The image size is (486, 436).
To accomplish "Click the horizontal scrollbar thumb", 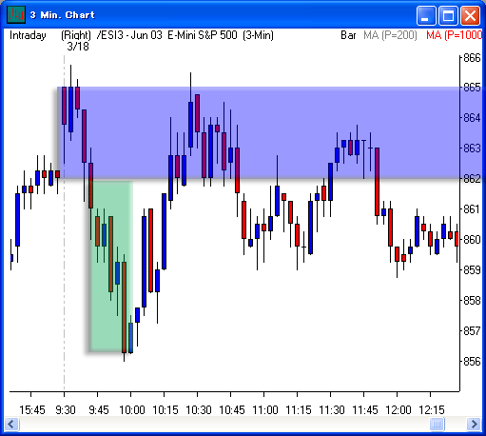I will click(x=437, y=424).
